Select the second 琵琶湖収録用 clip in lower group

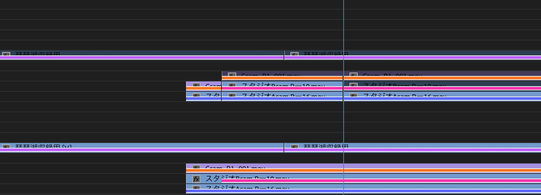tap(413, 147)
